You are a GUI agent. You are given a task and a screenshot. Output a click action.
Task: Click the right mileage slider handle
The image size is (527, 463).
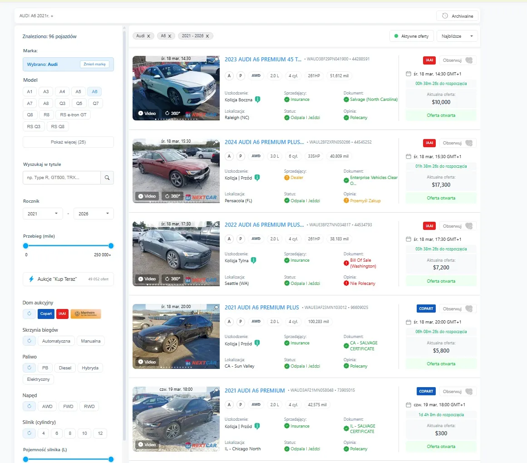pos(111,246)
